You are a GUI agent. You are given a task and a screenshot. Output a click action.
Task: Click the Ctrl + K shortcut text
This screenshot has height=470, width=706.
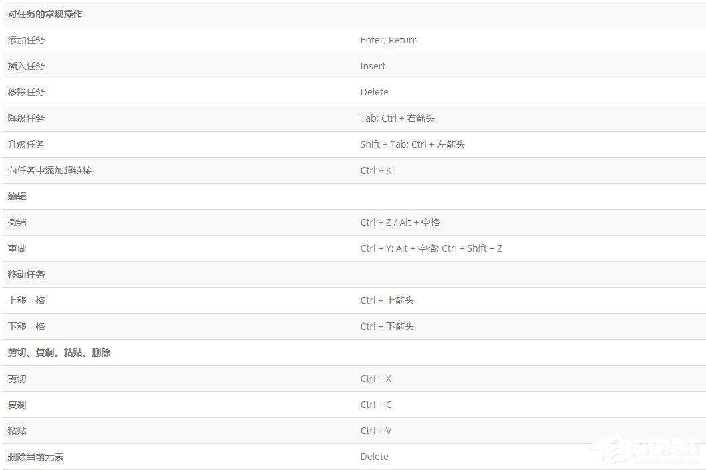(x=376, y=170)
